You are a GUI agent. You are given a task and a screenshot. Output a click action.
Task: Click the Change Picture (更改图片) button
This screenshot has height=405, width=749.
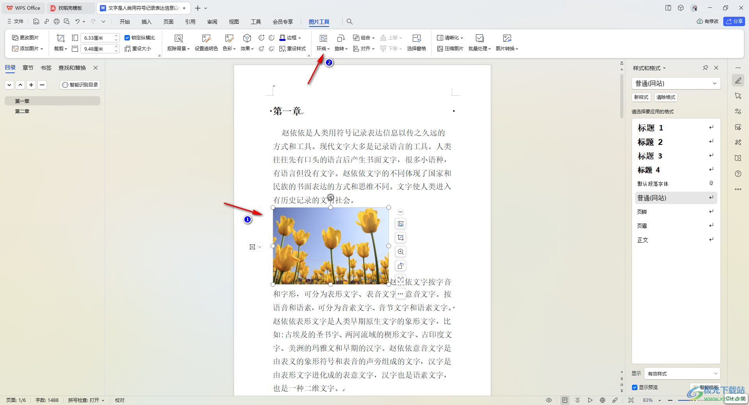point(25,38)
